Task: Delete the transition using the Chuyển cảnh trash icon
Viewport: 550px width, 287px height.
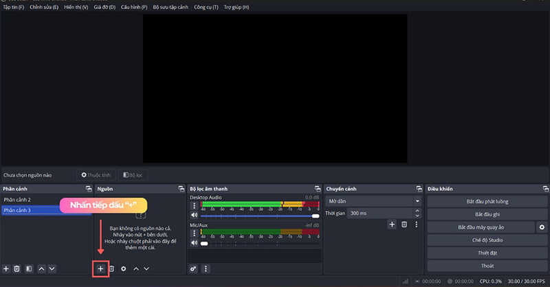Action: point(404,225)
